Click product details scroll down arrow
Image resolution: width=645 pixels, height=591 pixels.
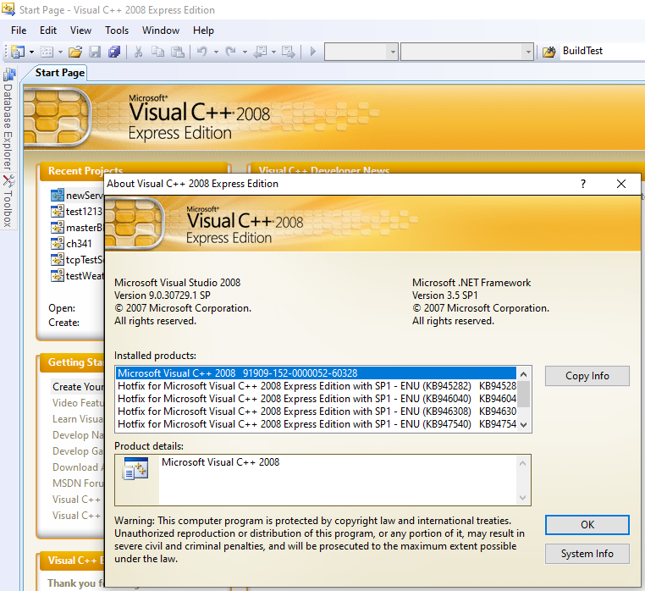point(522,498)
